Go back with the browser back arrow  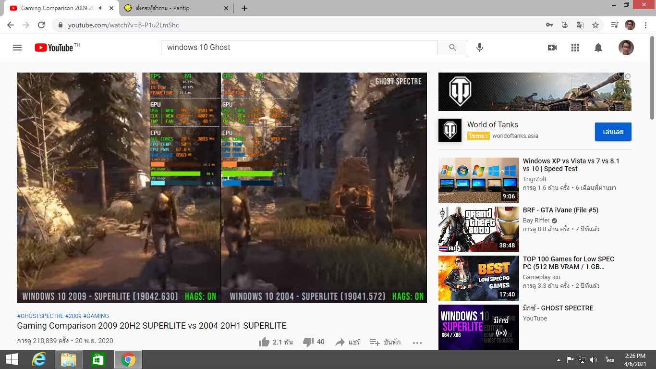click(x=11, y=25)
